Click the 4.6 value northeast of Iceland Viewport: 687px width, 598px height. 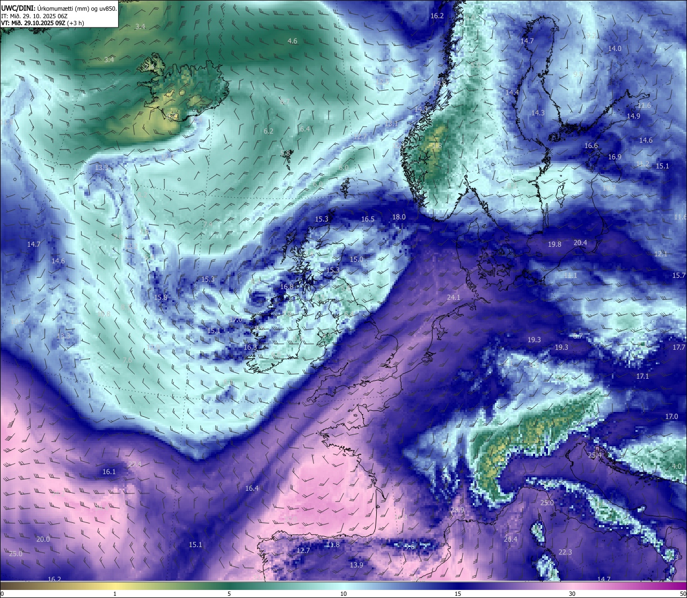(x=293, y=41)
